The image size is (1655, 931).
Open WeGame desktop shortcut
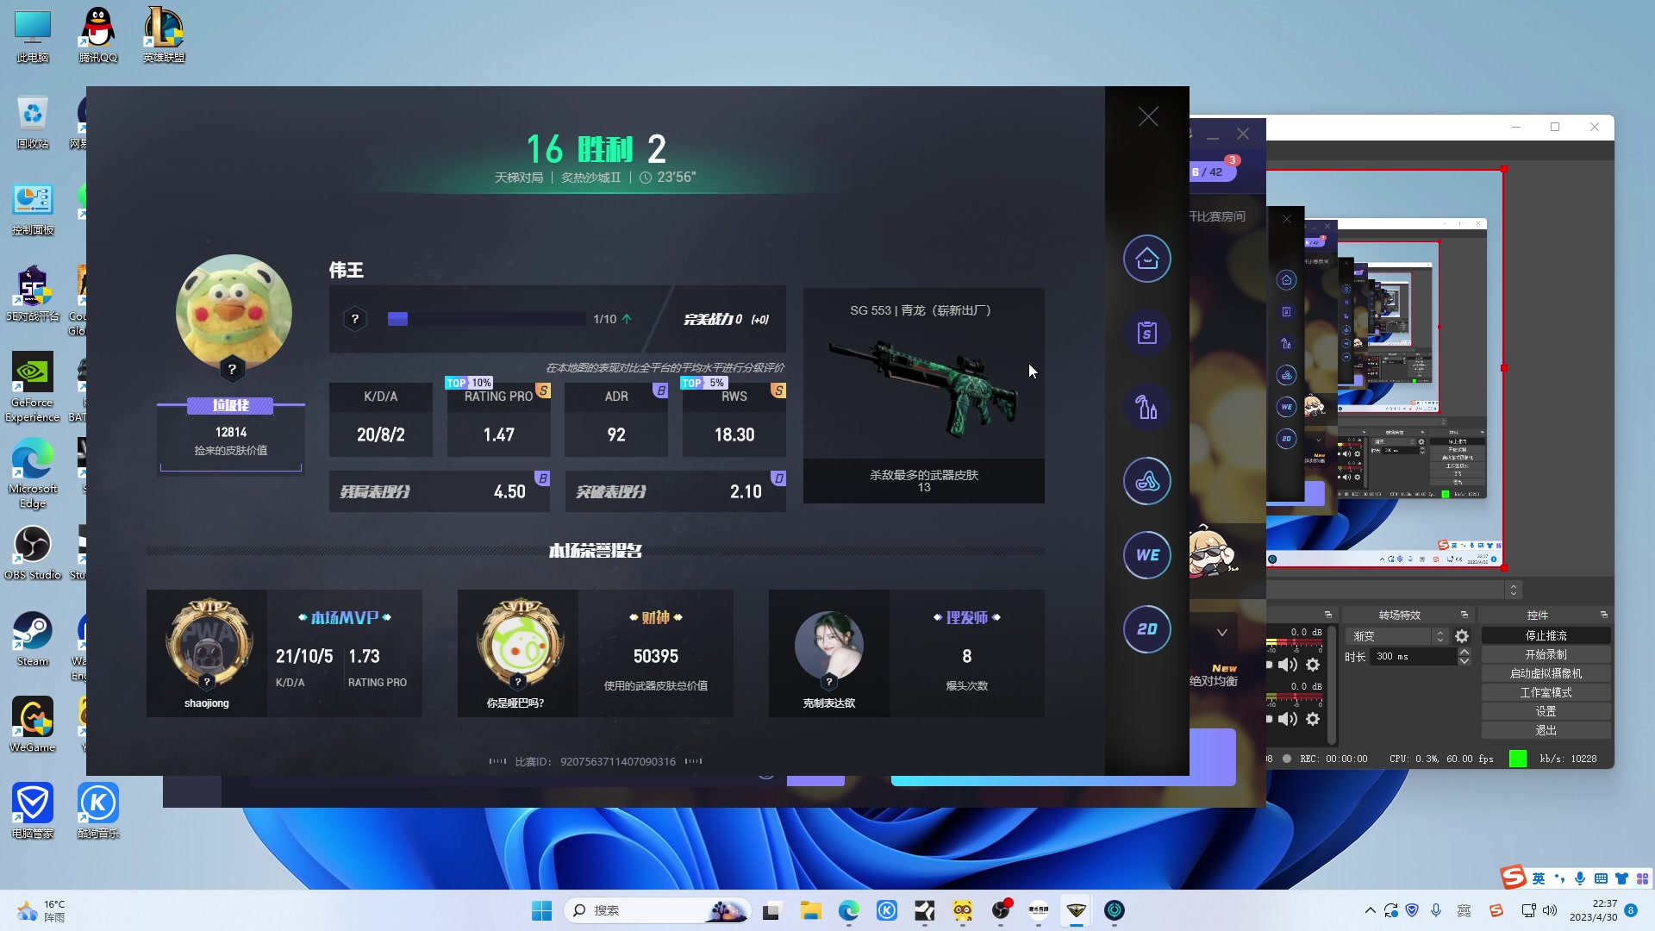[33, 724]
